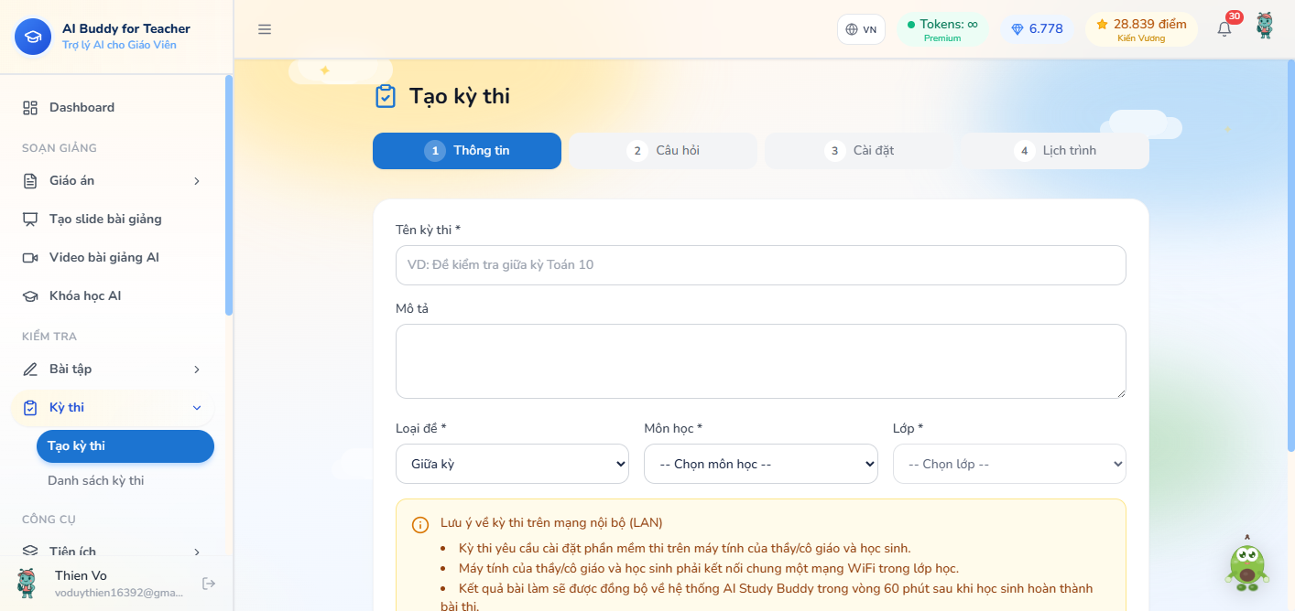This screenshot has height=611, width=1295.
Task: Open the notifications bell
Action: (1224, 29)
